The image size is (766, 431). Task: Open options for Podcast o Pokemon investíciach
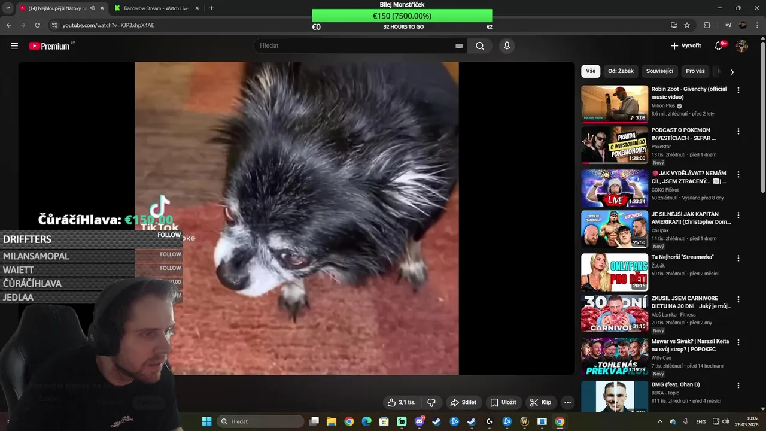[x=738, y=132]
